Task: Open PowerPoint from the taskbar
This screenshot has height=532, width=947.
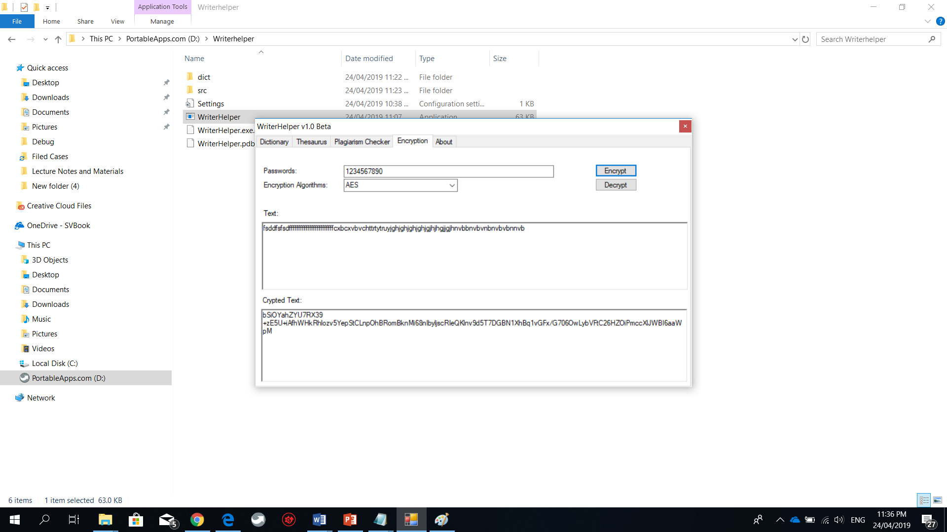Action: [x=350, y=520]
